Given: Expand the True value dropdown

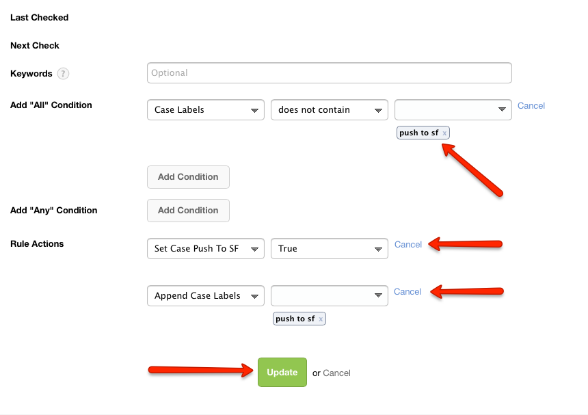Looking at the screenshot, I should tap(329, 249).
